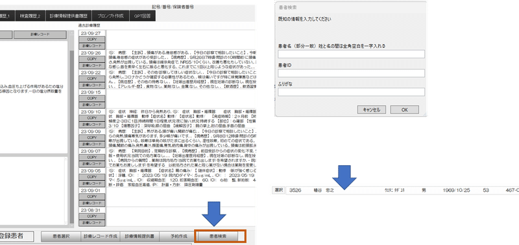Click the ふりがな input field
Viewport: 519px width, 245px height.
click(351, 92)
